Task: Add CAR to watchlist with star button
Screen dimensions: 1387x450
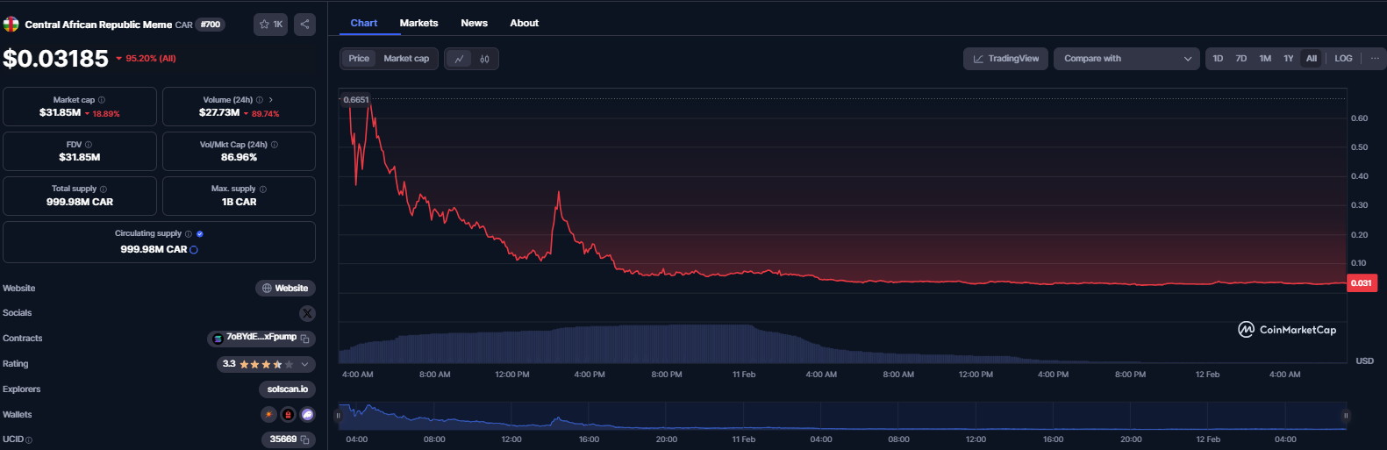Action: 270,25
